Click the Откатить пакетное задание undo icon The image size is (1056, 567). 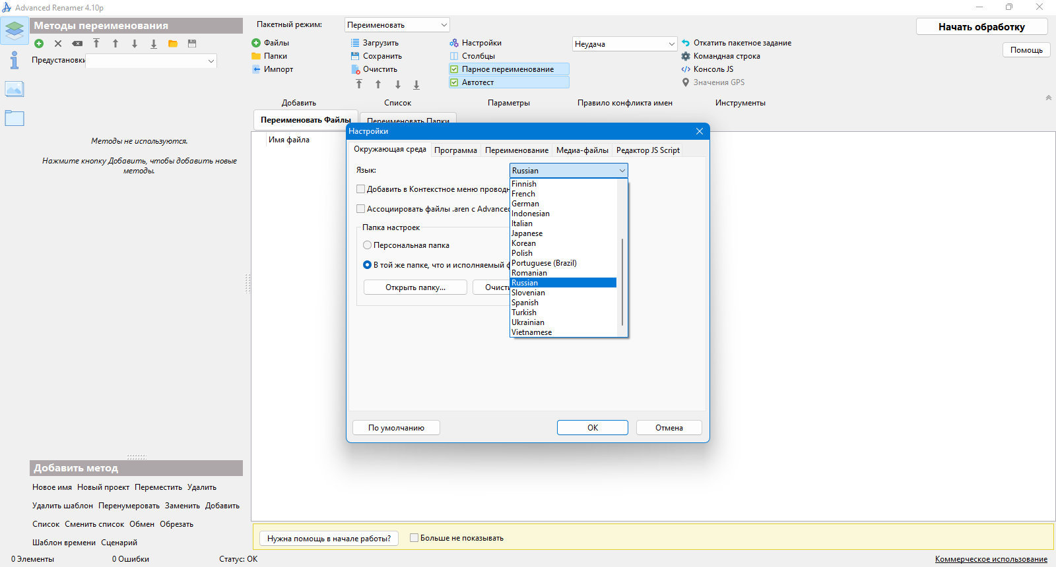click(686, 43)
